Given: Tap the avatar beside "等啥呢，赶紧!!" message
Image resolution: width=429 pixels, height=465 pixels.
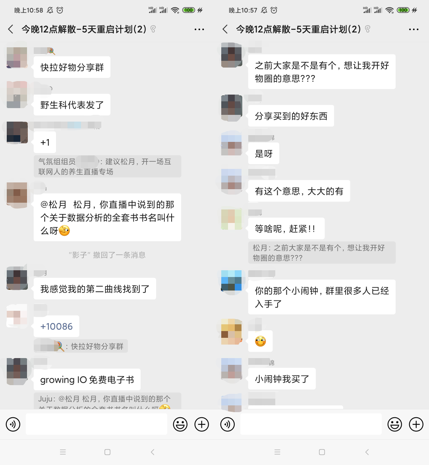Looking at the screenshot, I should click(x=232, y=219).
